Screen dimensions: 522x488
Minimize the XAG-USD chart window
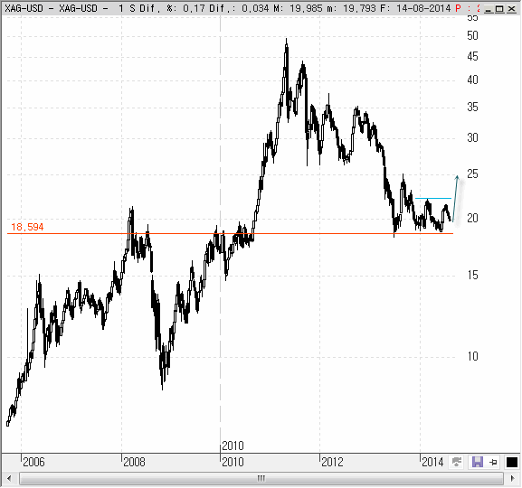[x=489, y=9]
